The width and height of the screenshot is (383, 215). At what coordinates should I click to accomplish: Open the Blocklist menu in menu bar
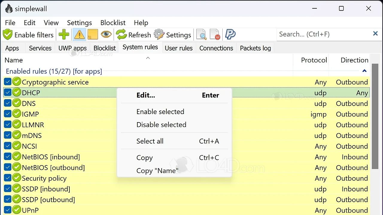(x=113, y=23)
